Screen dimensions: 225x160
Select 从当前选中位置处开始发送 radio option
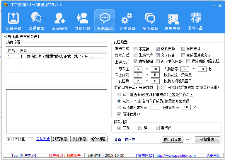(119, 95)
